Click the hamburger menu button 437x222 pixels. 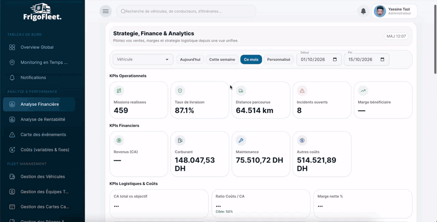(106, 11)
